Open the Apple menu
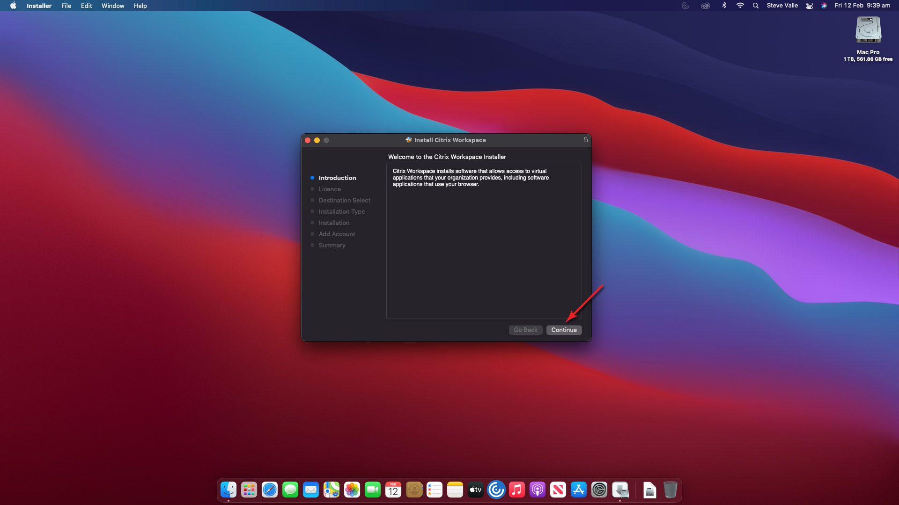The height and width of the screenshot is (505, 899). pyautogui.click(x=13, y=6)
